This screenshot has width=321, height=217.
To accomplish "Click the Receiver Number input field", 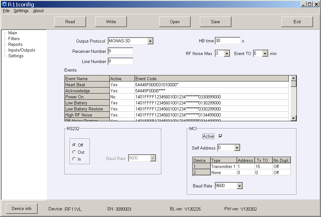I will click(120, 51).
